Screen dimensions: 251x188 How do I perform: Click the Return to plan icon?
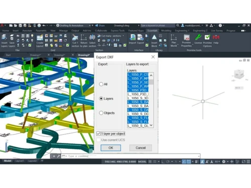tap(84, 41)
